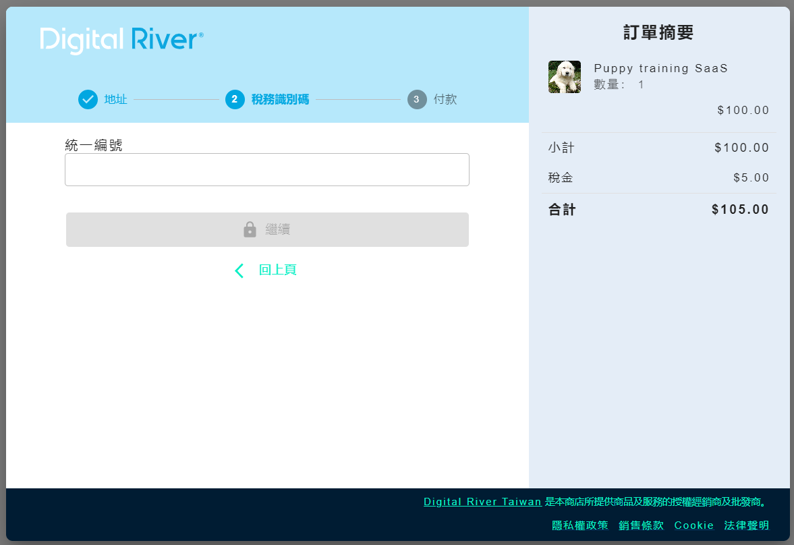Screen dimensions: 794x545
Task: Go back via the 回上頁 link
Action: [277, 270]
